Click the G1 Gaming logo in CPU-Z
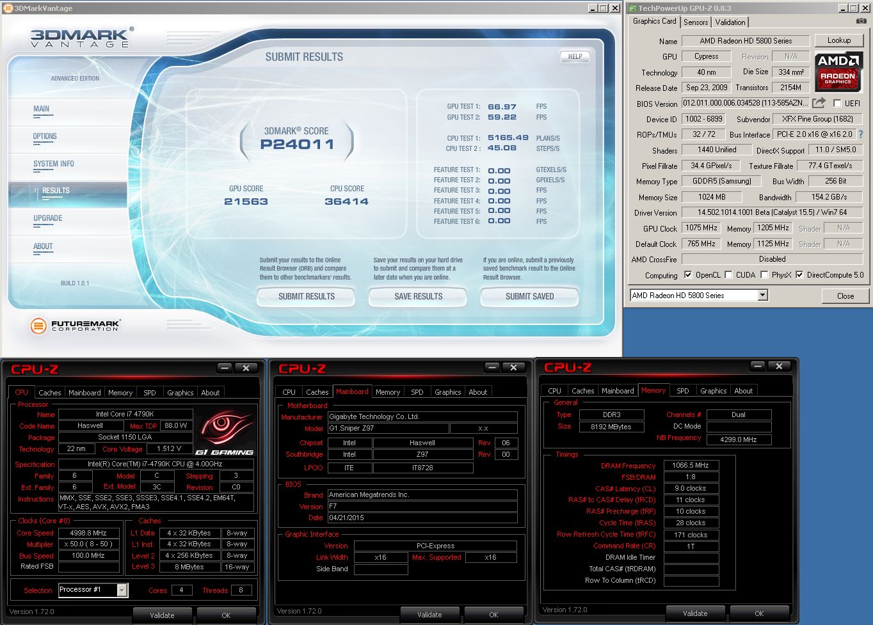Screen dimensions: 873x625 (x=224, y=433)
